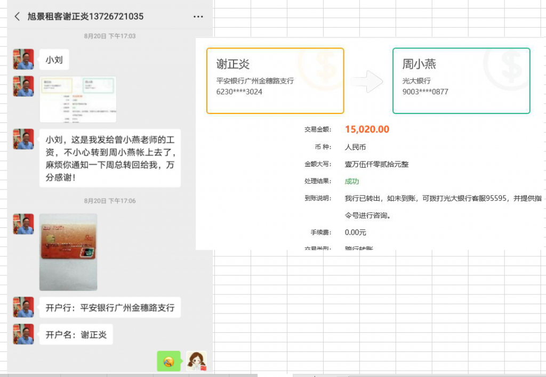This screenshot has height=377, width=546.
Task: Click the "金额大写:" label
Action: [318, 164]
